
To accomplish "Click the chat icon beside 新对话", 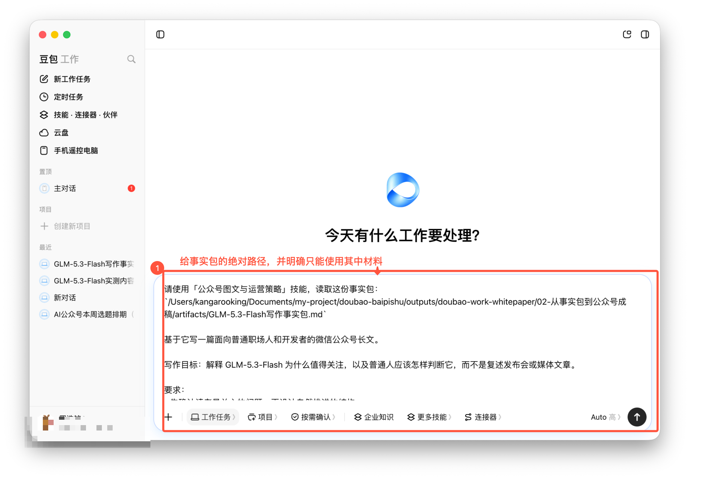I will click(x=44, y=298).
